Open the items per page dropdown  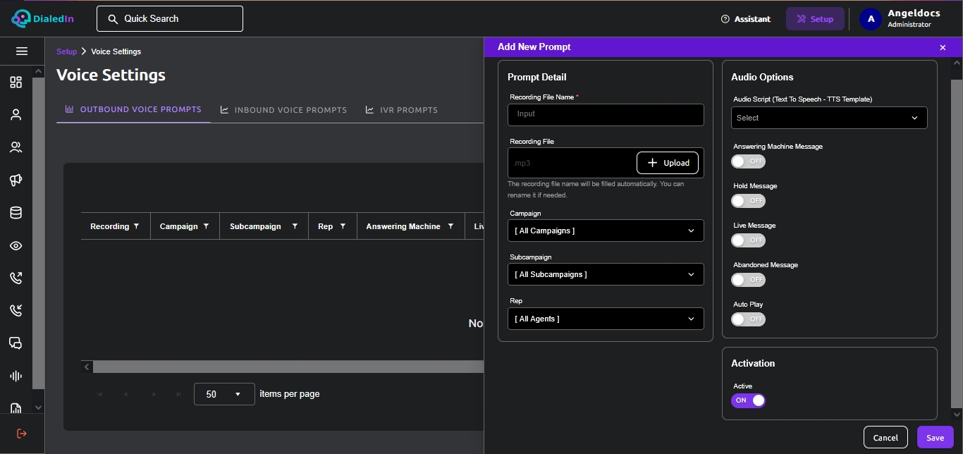(224, 394)
